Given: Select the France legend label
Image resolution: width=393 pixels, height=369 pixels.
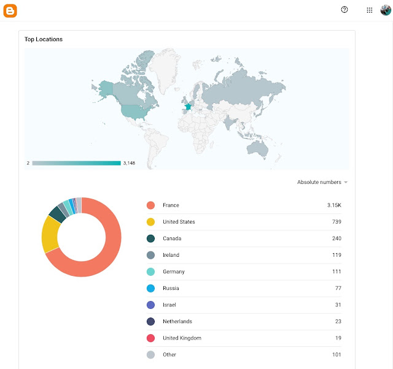Looking at the screenshot, I should 171,205.
